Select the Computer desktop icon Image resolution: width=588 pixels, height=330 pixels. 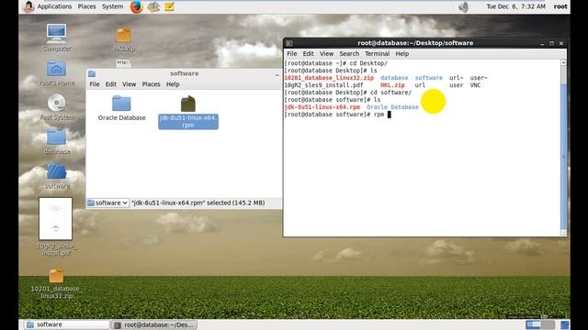point(57,38)
